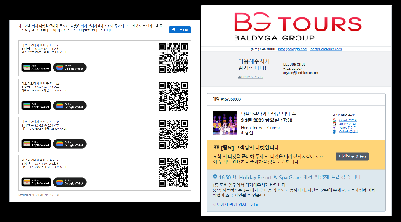Add first ticket to Apple Wallet

[x=36, y=68]
